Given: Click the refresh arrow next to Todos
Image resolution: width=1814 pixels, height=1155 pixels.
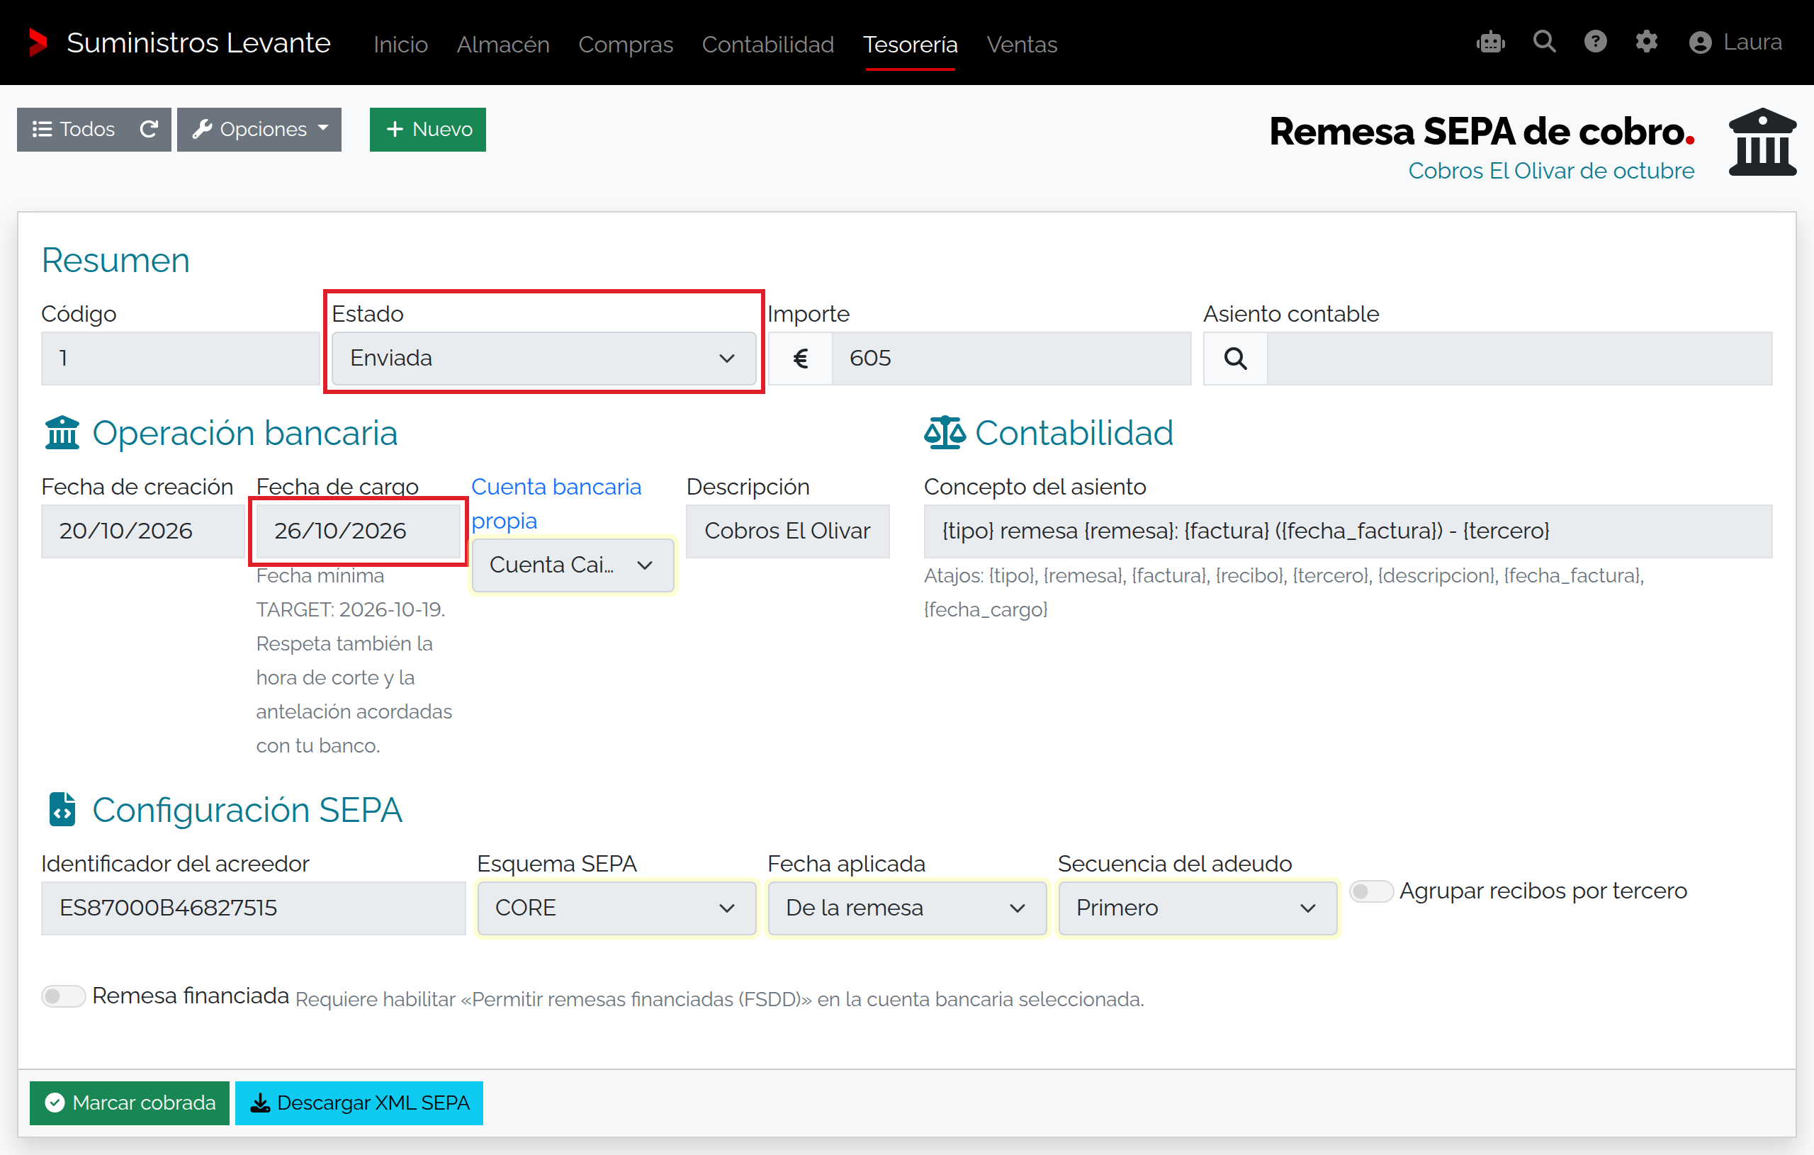Looking at the screenshot, I should pyautogui.click(x=149, y=130).
